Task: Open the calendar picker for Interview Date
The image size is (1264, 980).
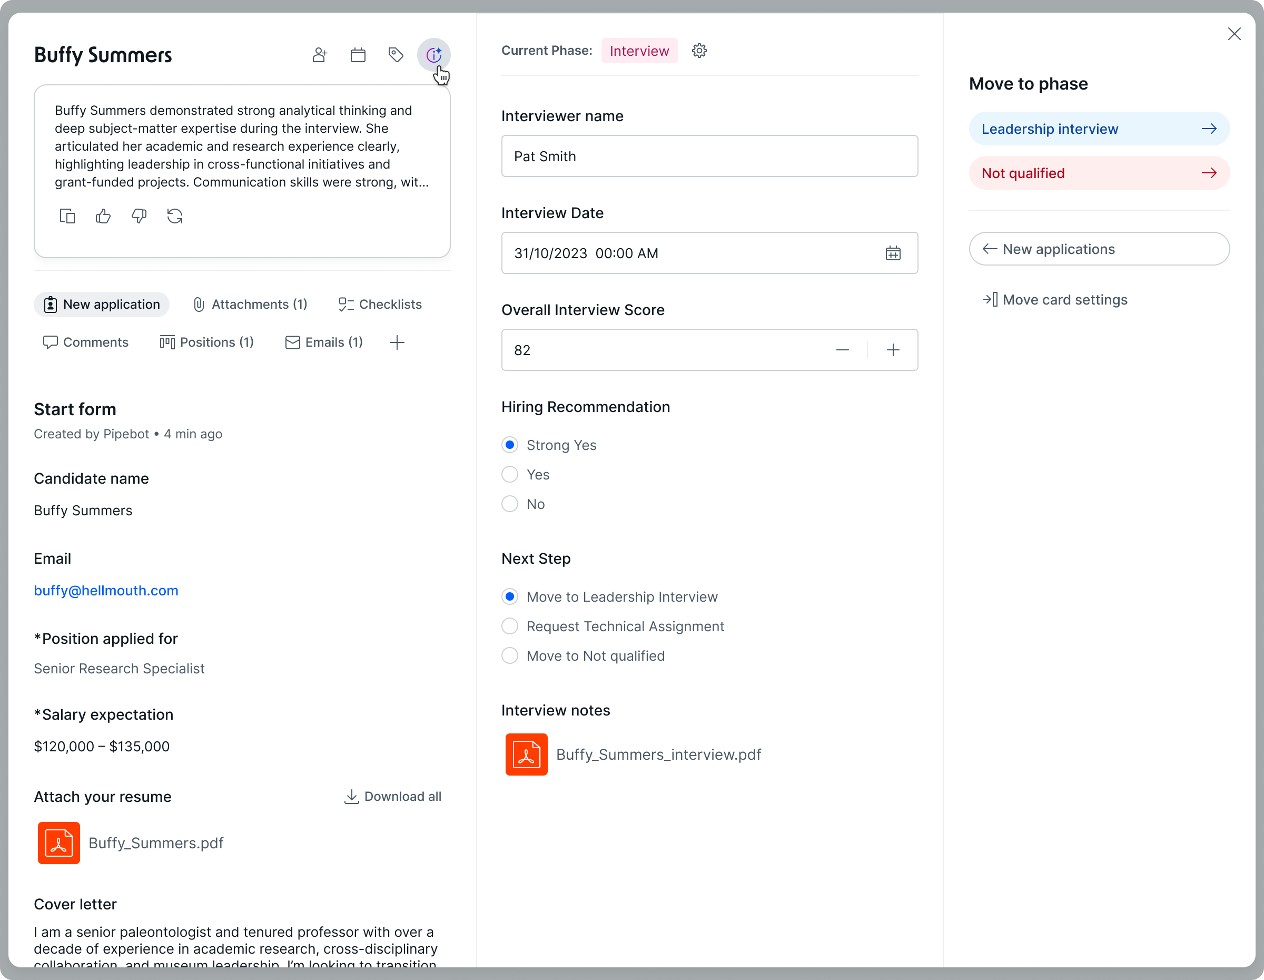Action: (893, 253)
